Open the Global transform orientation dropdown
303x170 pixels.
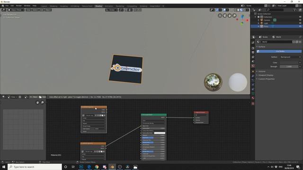[x=112, y=10]
